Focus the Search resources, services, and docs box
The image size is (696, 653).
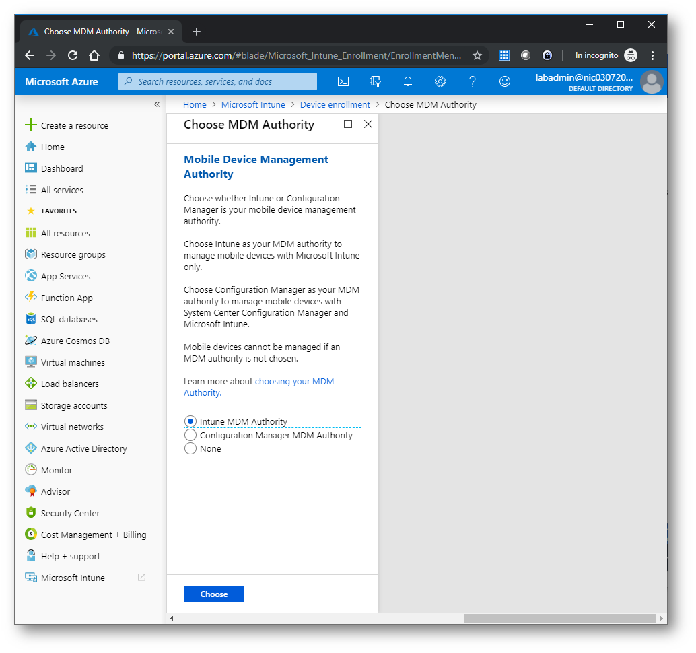pos(217,81)
